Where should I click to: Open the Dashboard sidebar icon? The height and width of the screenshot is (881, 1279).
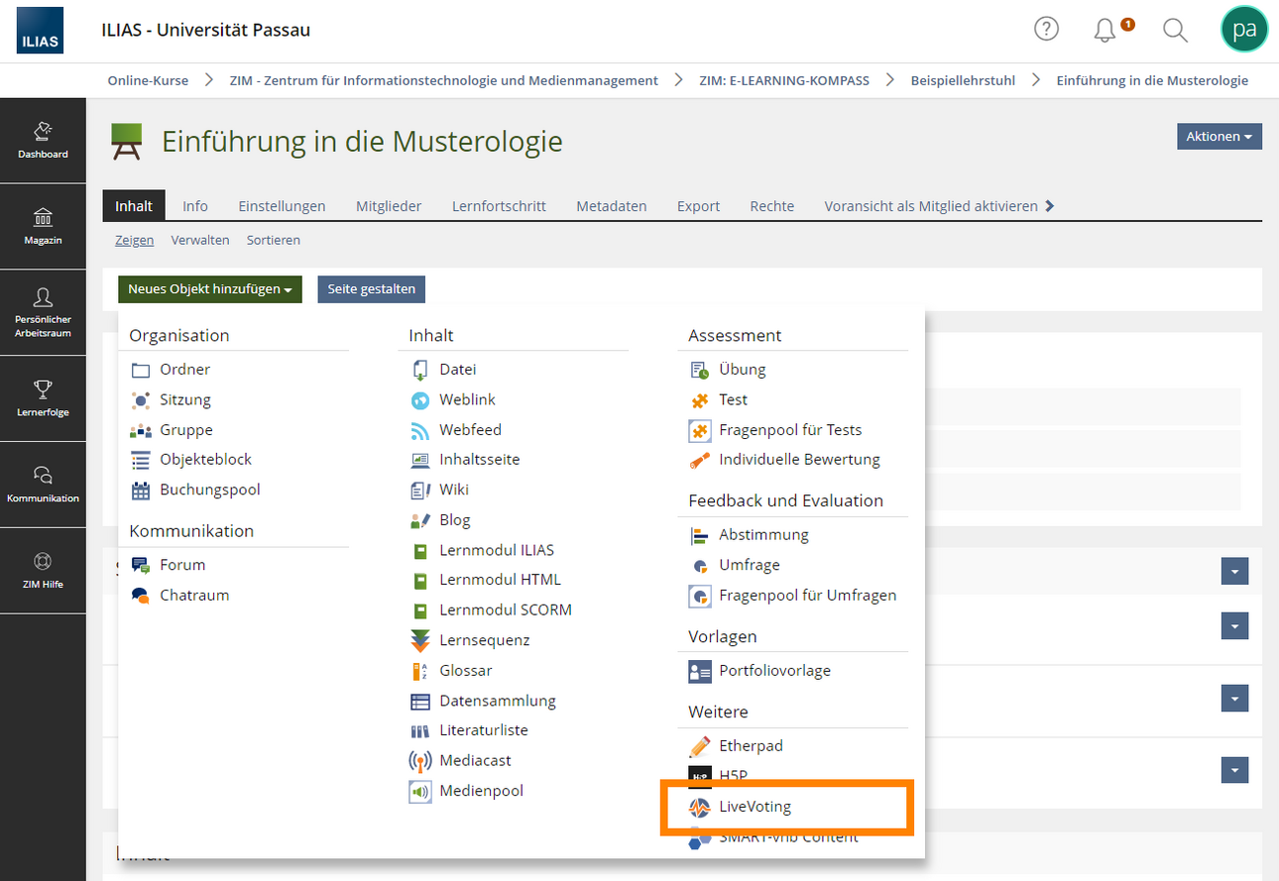(43, 141)
